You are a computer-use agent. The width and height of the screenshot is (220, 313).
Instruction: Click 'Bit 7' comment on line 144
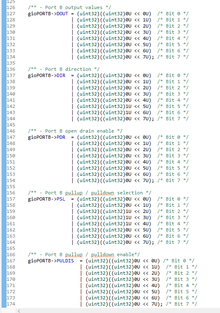click(173, 119)
